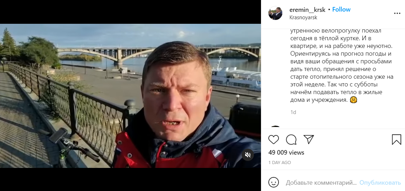Image resolution: width=405 pixels, height=191 pixels.
Task: Follow the eremin__krsk account
Action: pyautogui.click(x=341, y=9)
